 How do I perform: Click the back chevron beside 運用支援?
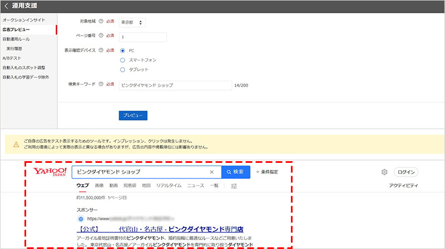6,6
